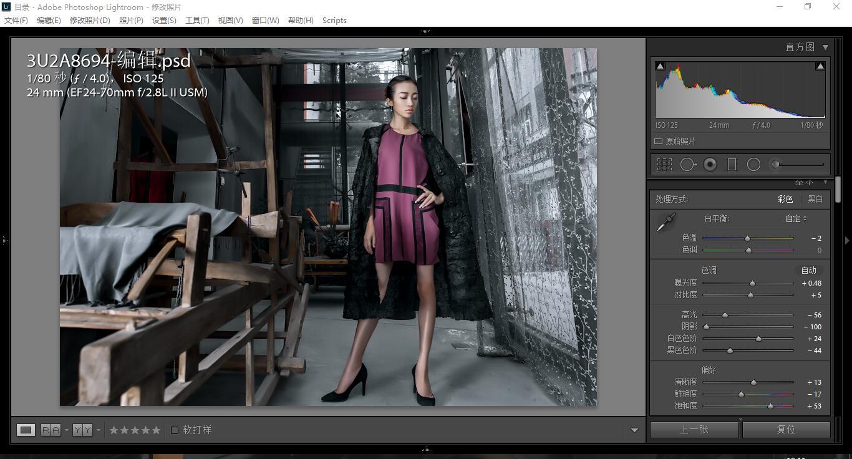
Task: Select the Radial Filter tool
Action: [753, 165]
